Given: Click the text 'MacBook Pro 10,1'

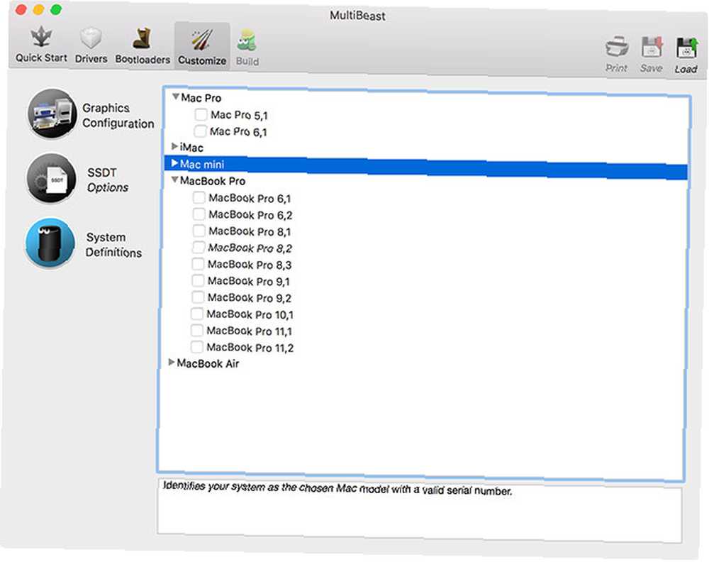Looking at the screenshot, I should [x=250, y=314].
